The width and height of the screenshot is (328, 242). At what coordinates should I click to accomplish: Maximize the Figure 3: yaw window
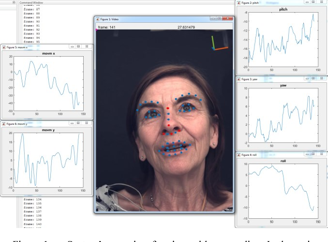coord(313,78)
